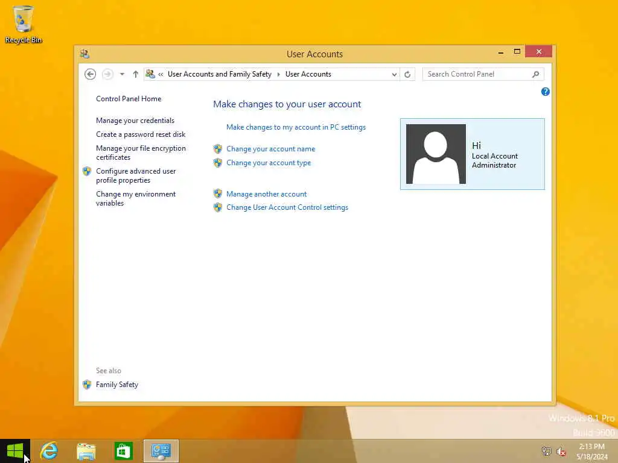Screen dimensions: 618x463
Task: Launch Internet Explorer from taskbar
Action: (x=49, y=451)
